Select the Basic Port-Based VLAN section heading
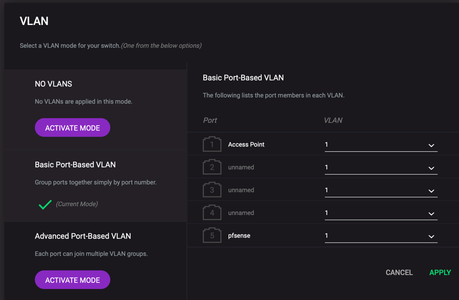The width and height of the screenshot is (459, 300). pos(76,164)
